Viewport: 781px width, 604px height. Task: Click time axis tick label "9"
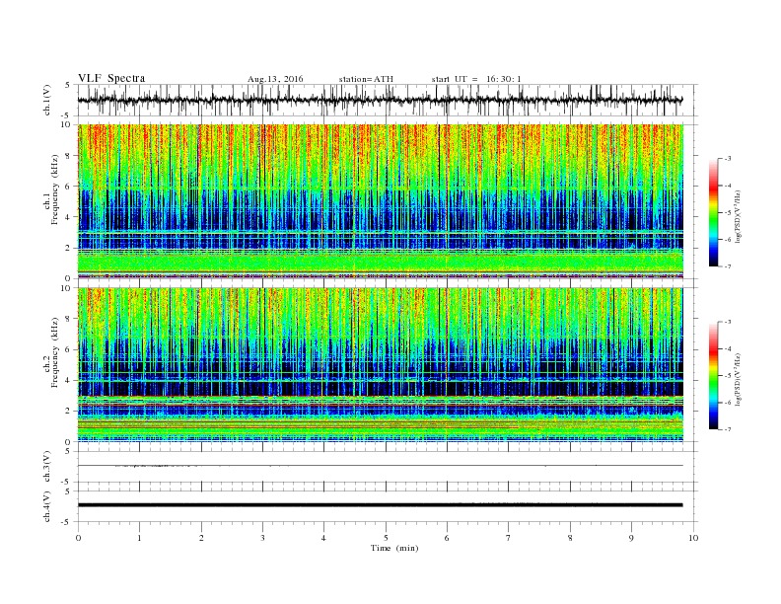coord(631,538)
